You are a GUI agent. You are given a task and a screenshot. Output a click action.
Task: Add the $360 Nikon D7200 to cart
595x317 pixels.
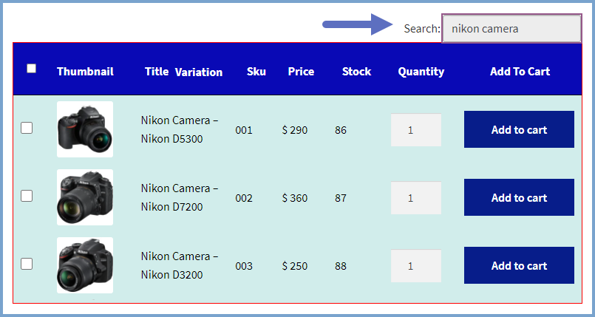pos(519,197)
